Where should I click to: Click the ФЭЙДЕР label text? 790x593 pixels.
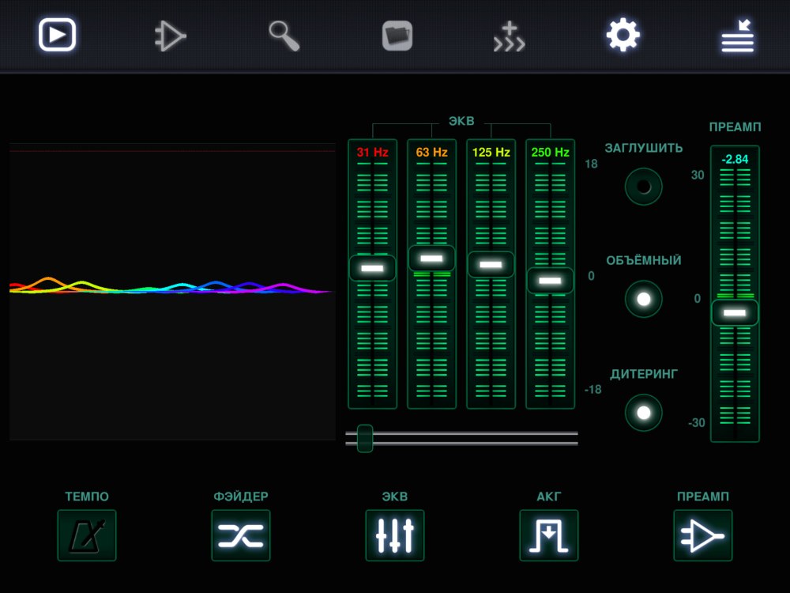pyautogui.click(x=241, y=497)
